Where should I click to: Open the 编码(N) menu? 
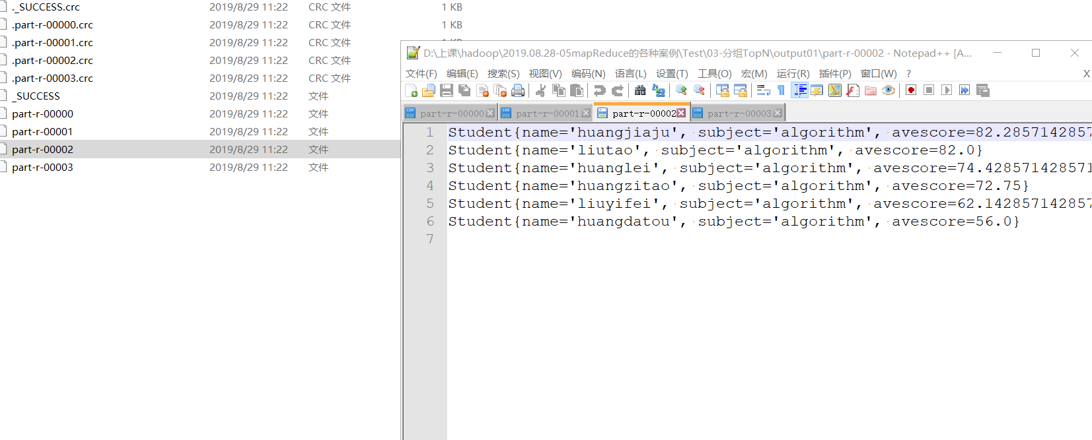pyautogui.click(x=588, y=73)
